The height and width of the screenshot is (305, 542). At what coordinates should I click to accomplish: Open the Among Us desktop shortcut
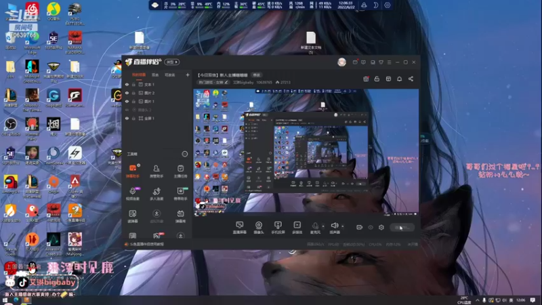pyautogui.click(x=10, y=184)
